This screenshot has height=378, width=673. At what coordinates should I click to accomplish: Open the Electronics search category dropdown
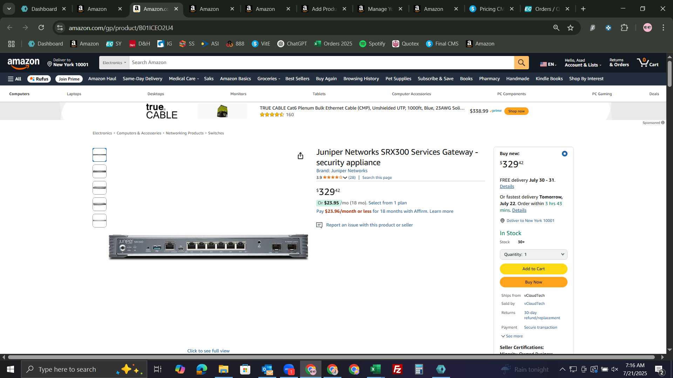point(114,63)
